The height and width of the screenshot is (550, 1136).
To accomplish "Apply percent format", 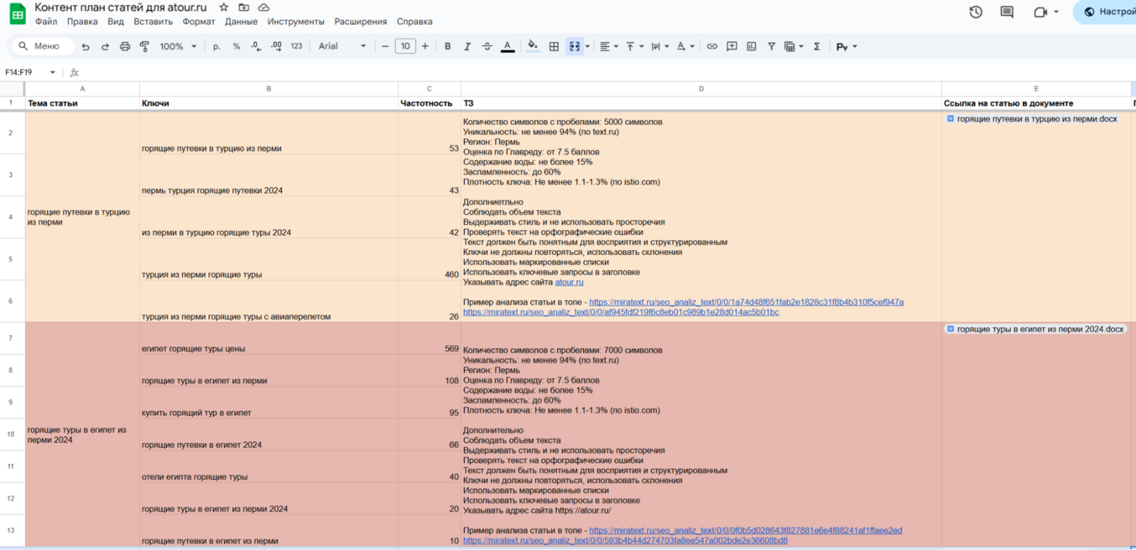I will point(237,47).
